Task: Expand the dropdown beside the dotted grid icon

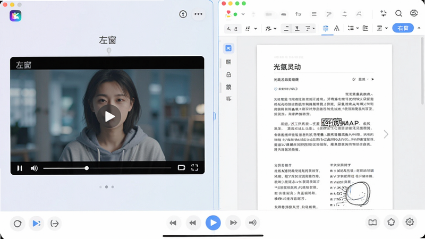Action: (x=256, y=29)
